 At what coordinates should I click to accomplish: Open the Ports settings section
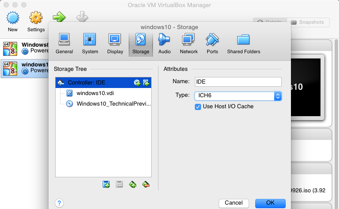click(212, 44)
